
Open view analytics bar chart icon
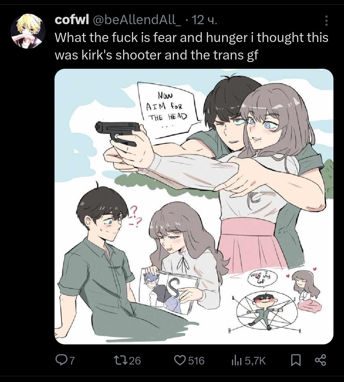(x=235, y=360)
